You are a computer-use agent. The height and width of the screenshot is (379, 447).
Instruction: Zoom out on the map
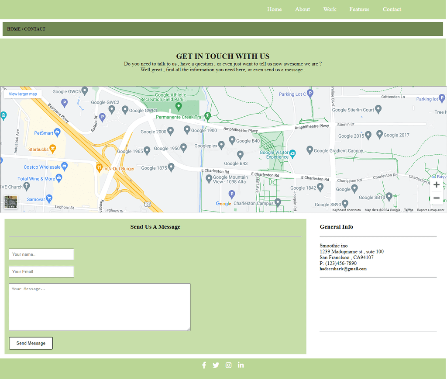436,198
